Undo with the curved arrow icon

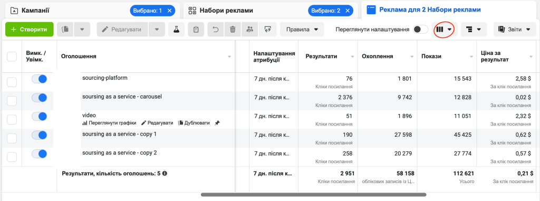(216, 30)
